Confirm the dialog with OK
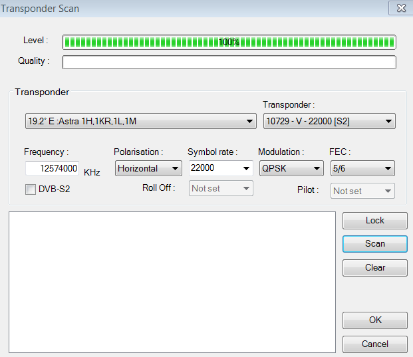The height and width of the screenshot is (357, 413). [374, 320]
